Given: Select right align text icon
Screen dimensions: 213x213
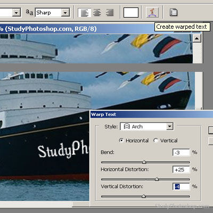Looking at the screenshot, I should (110, 13).
